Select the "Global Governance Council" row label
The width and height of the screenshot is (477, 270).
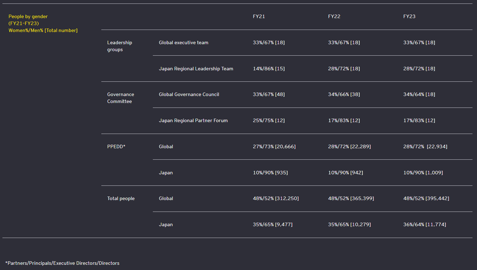click(x=189, y=95)
